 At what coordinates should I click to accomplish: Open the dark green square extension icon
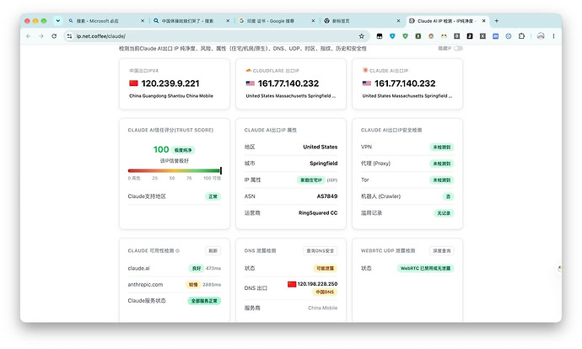[418, 36]
